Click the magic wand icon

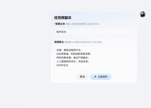pyautogui.click(x=95, y=77)
